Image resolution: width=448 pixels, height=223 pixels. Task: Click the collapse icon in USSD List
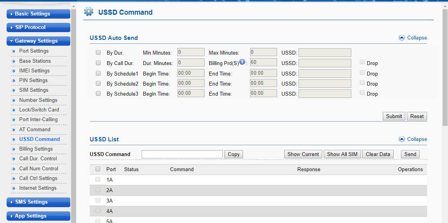point(402,139)
